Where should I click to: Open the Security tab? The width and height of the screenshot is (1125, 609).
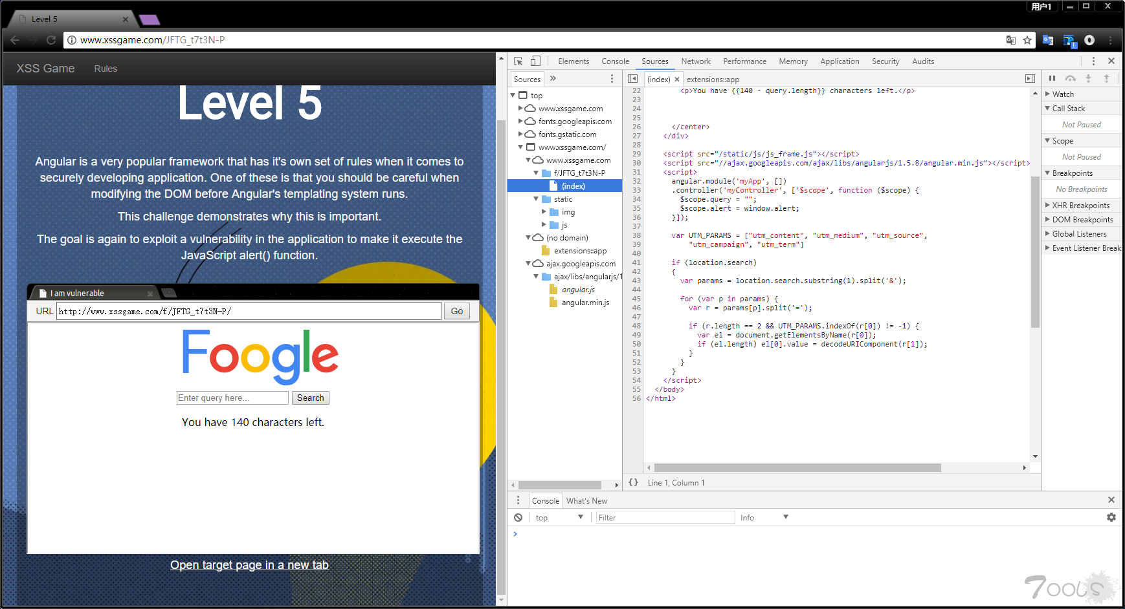click(x=886, y=61)
